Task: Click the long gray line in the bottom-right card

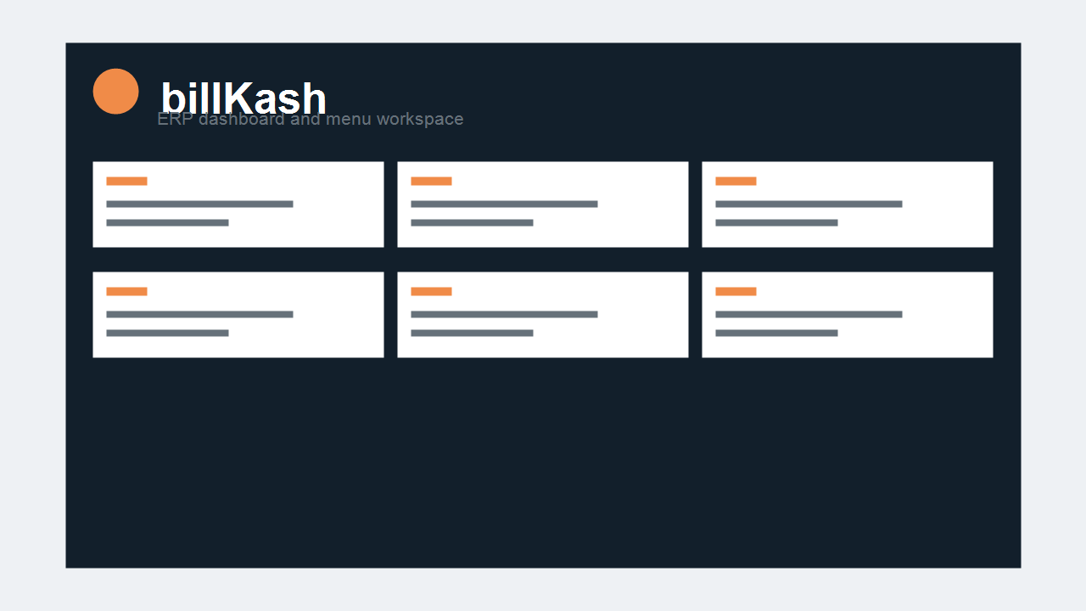Action: coord(809,314)
